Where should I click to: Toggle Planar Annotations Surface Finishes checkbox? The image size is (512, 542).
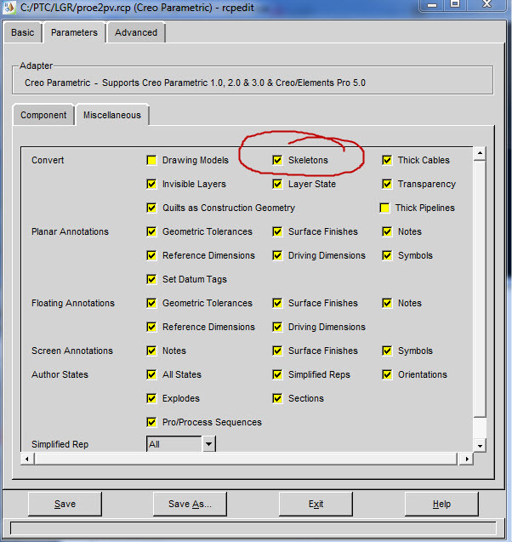(x=277, y=231)
